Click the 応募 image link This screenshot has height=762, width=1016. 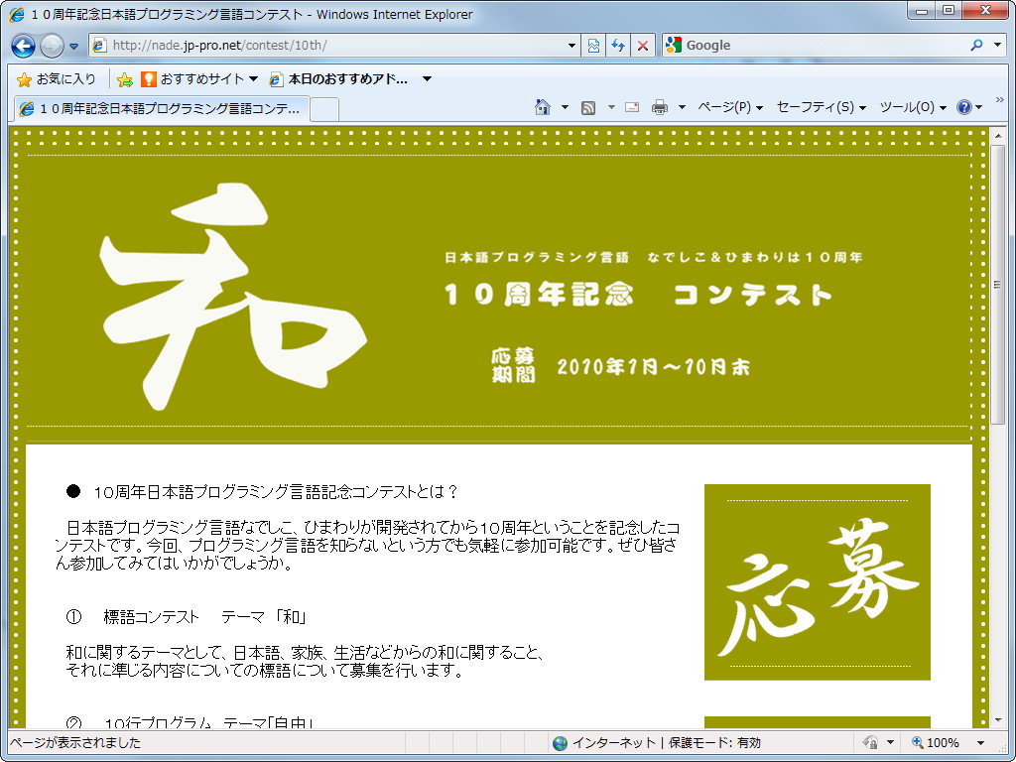click(x=817, y=581)
